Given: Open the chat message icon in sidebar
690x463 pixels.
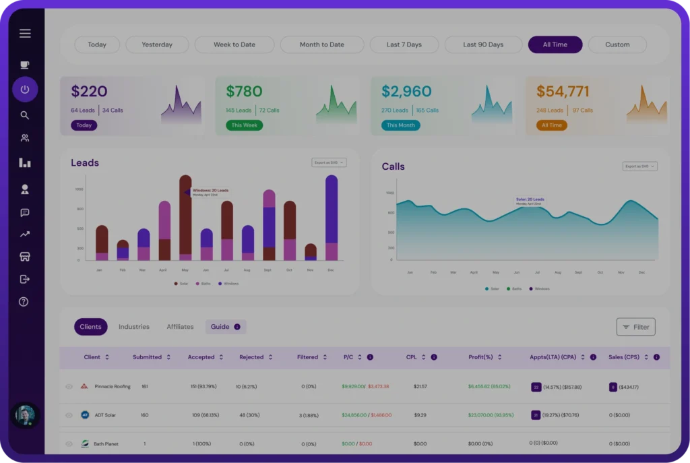Looking at the screenshot, I should (x=25, y=212).
